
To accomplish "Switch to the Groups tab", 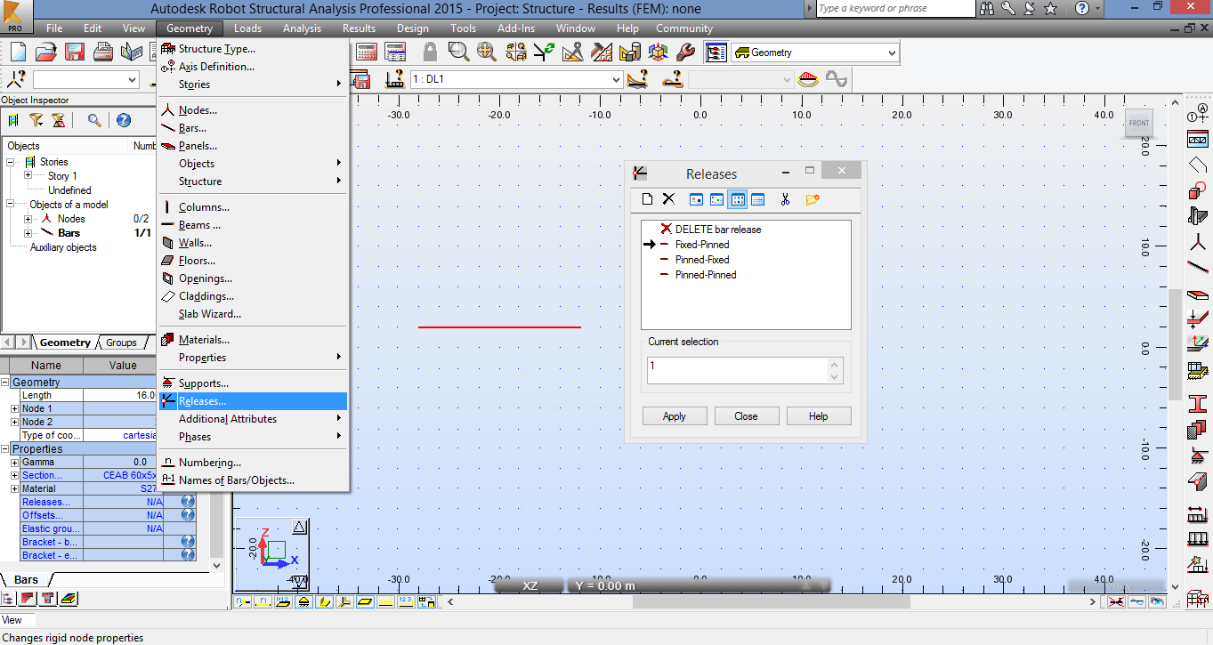I will pos(120,342).
